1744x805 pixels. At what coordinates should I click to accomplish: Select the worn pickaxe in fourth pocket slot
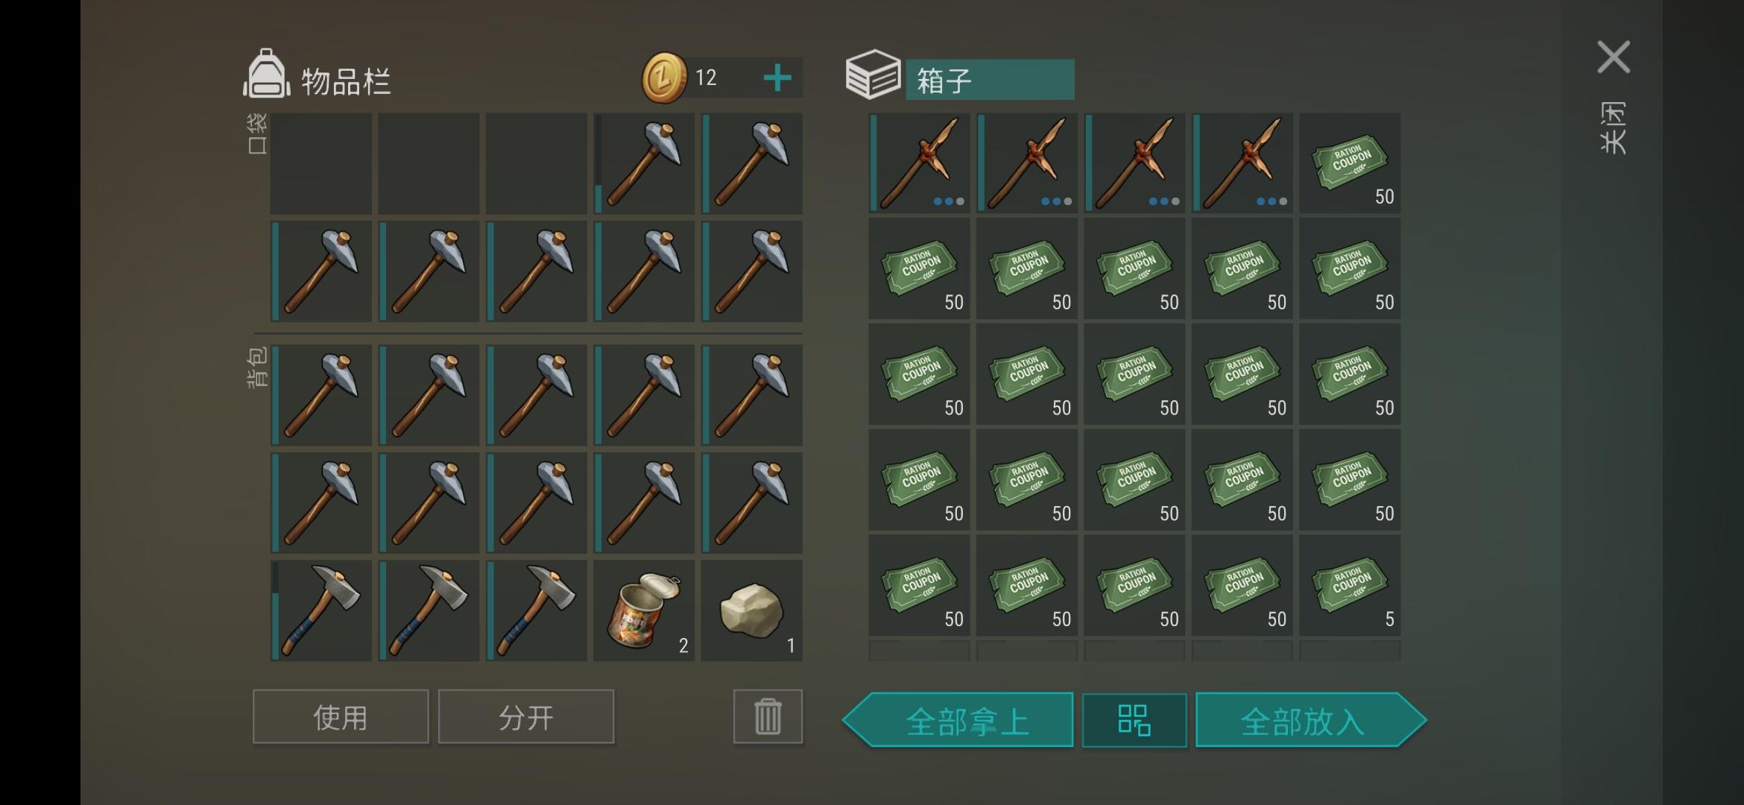(644, 163)
